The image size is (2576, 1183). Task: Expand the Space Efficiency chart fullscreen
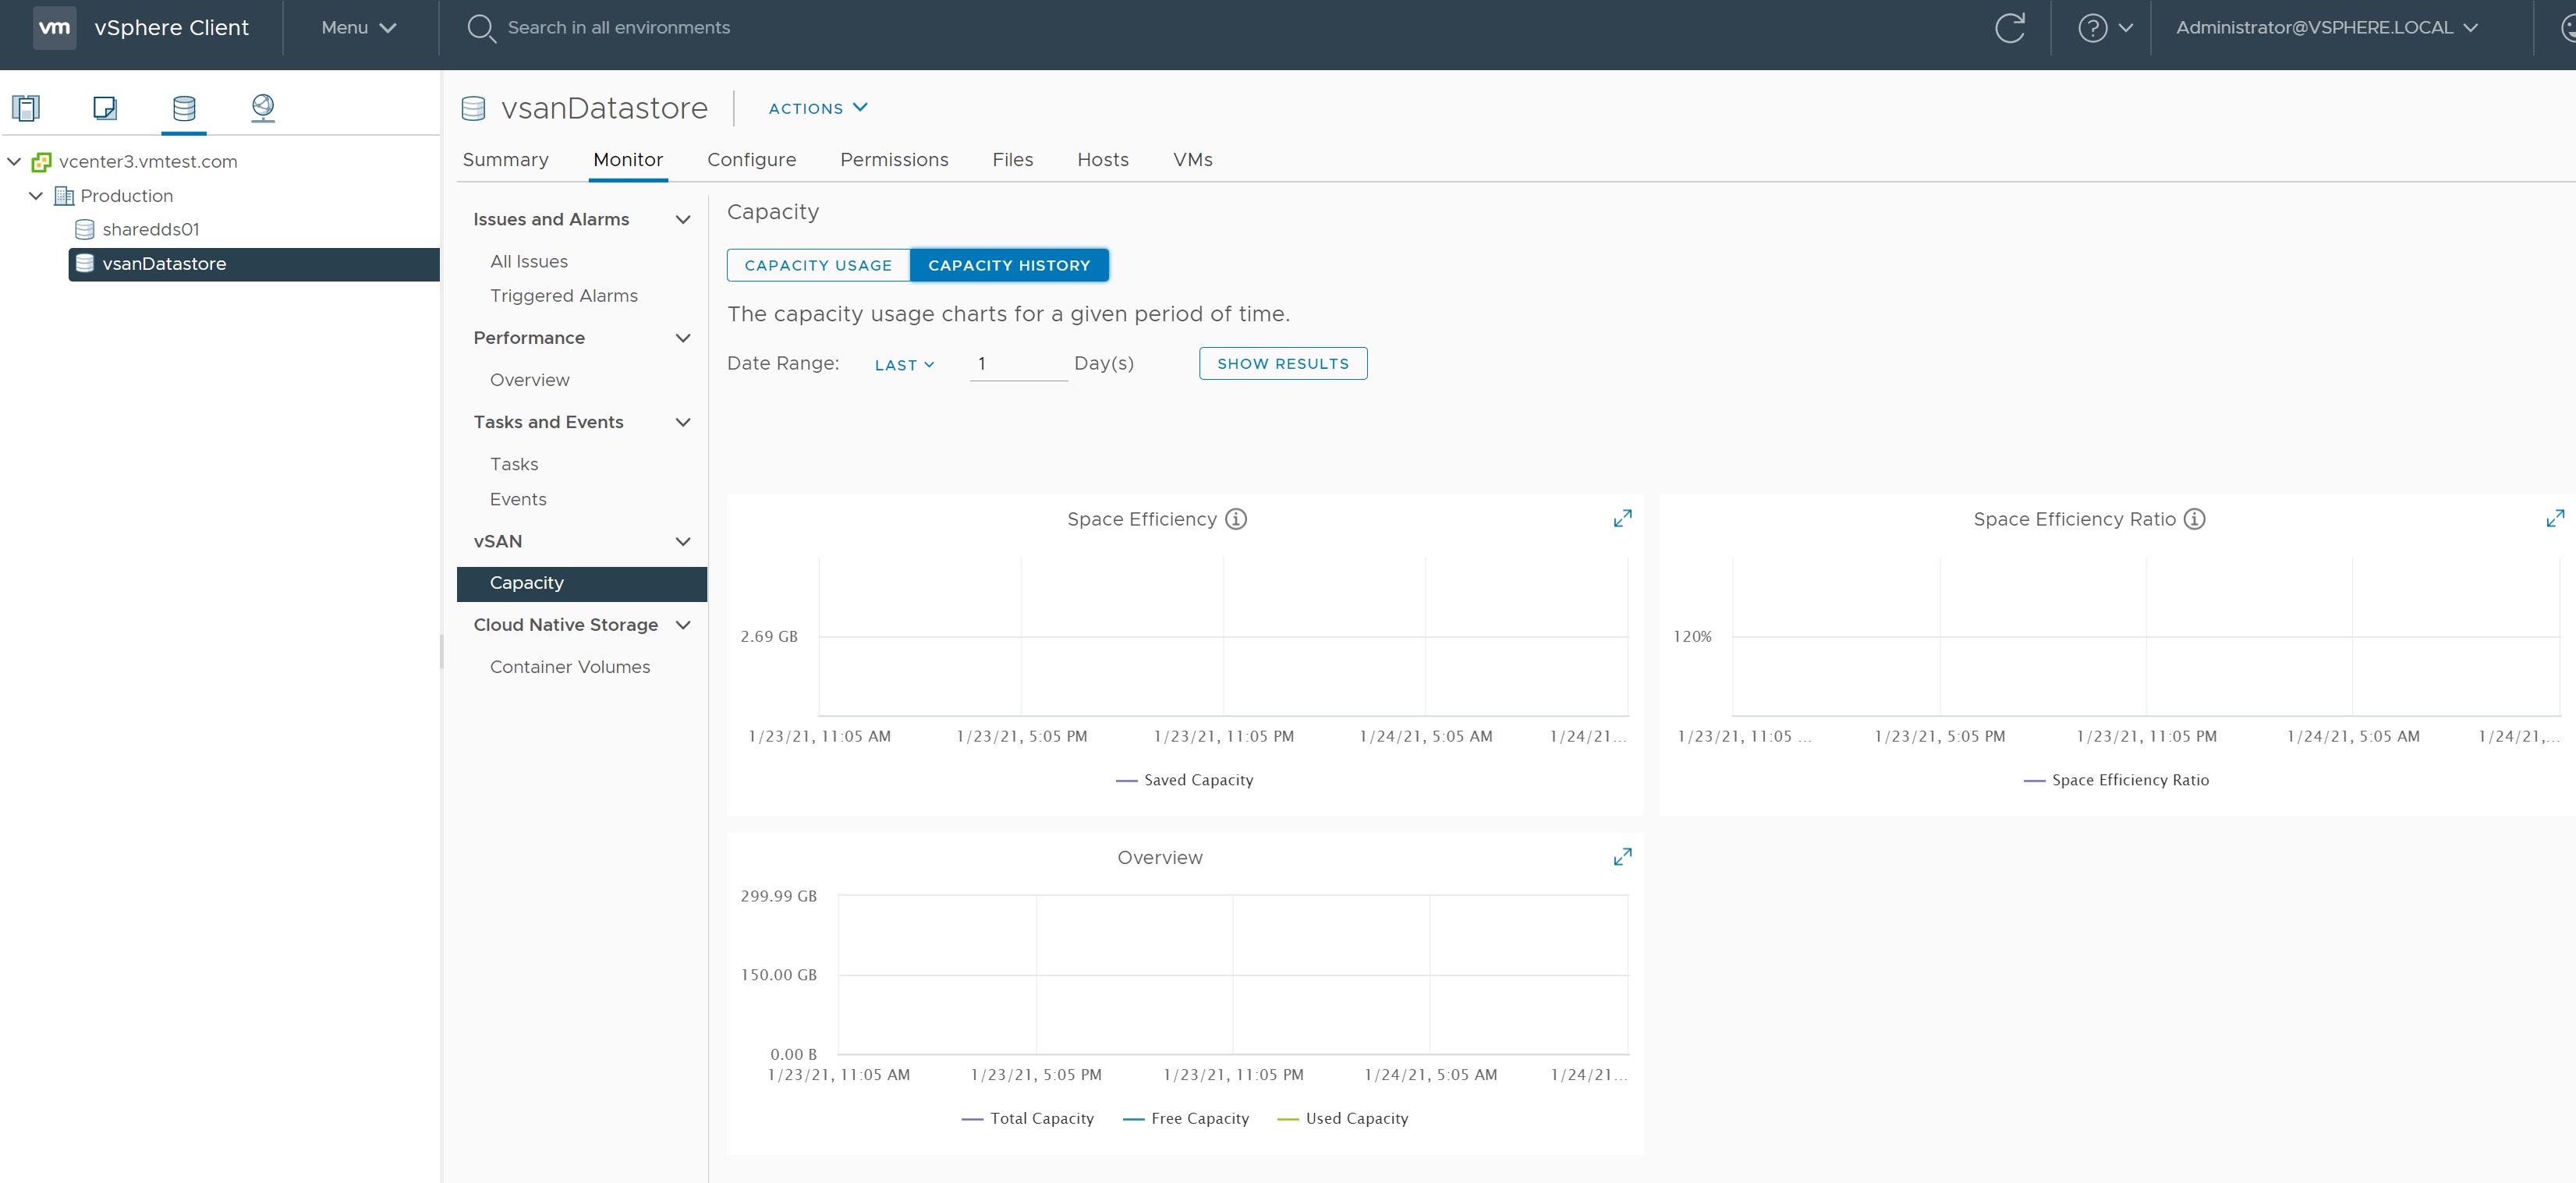click(1622, 518)
